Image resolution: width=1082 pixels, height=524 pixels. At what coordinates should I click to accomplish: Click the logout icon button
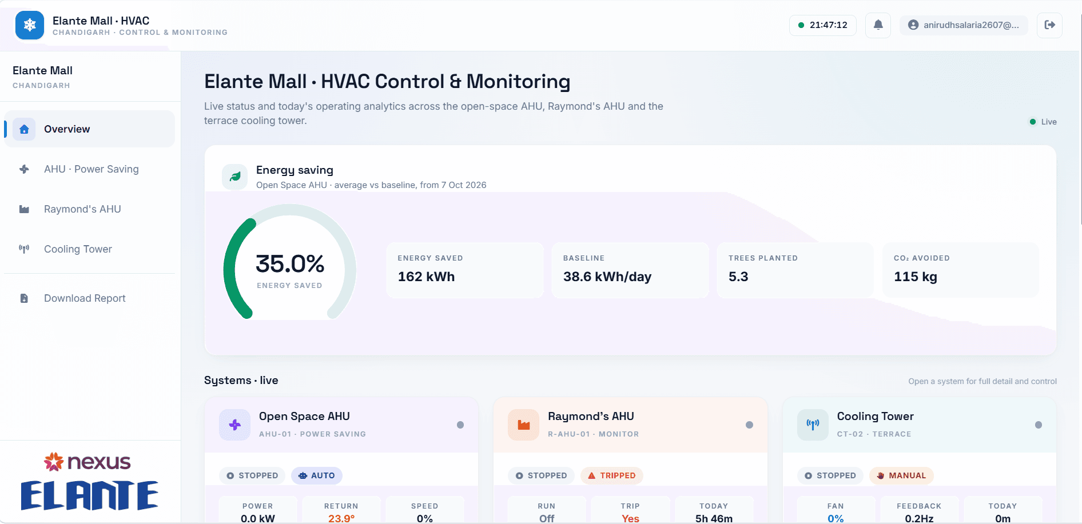1049,25
